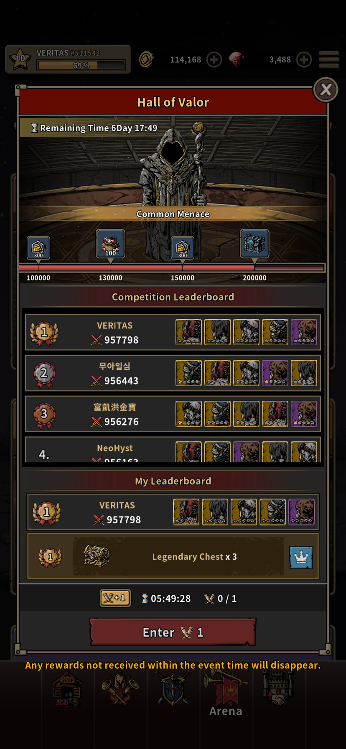Select the 150000 milestone reward icon
The image size is (346, 749).
183,248
